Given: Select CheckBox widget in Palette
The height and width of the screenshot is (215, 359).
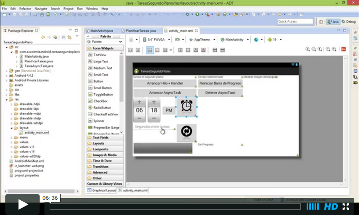Looking at the screenshot, I should [98, 101].
